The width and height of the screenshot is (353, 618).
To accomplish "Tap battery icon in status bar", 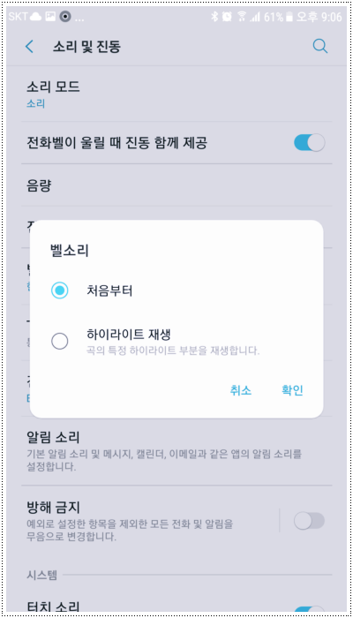I will (289, 17).
